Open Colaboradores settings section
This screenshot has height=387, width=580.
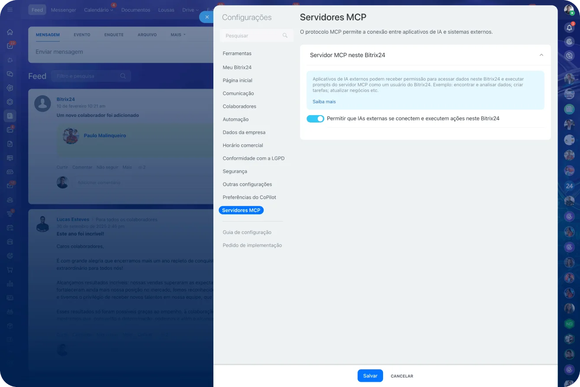click(239, 106)
